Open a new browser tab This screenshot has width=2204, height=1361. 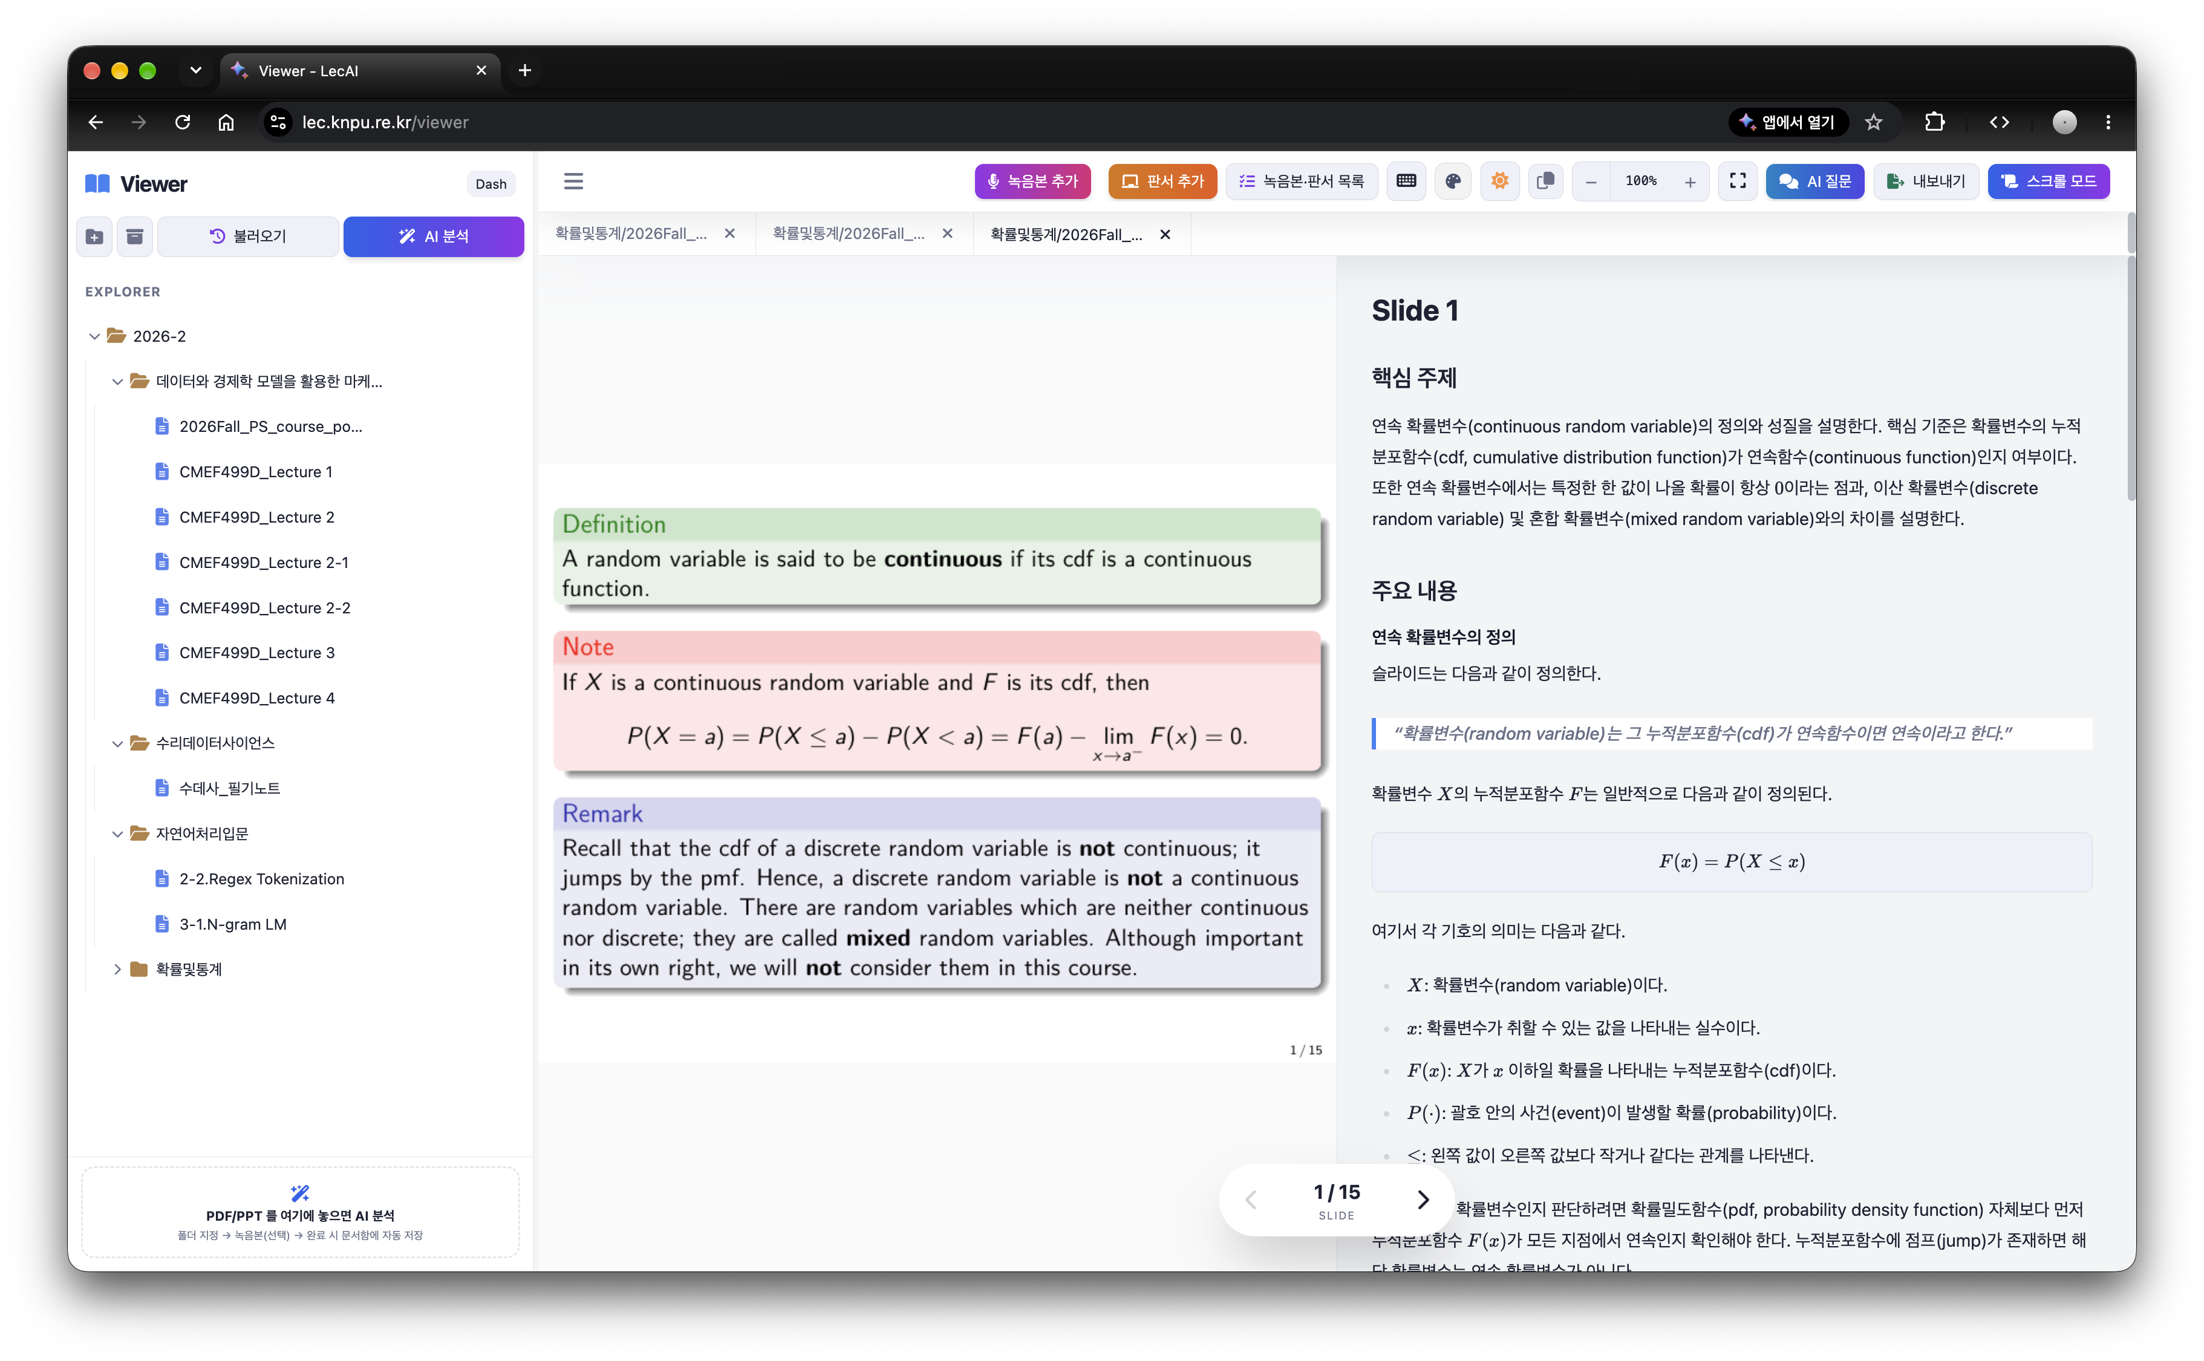[x=524, y=70]
